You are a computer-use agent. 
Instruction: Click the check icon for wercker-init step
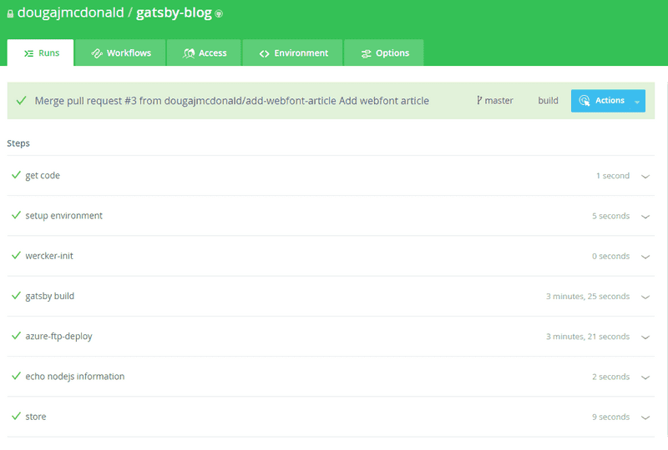pos(16,256)
